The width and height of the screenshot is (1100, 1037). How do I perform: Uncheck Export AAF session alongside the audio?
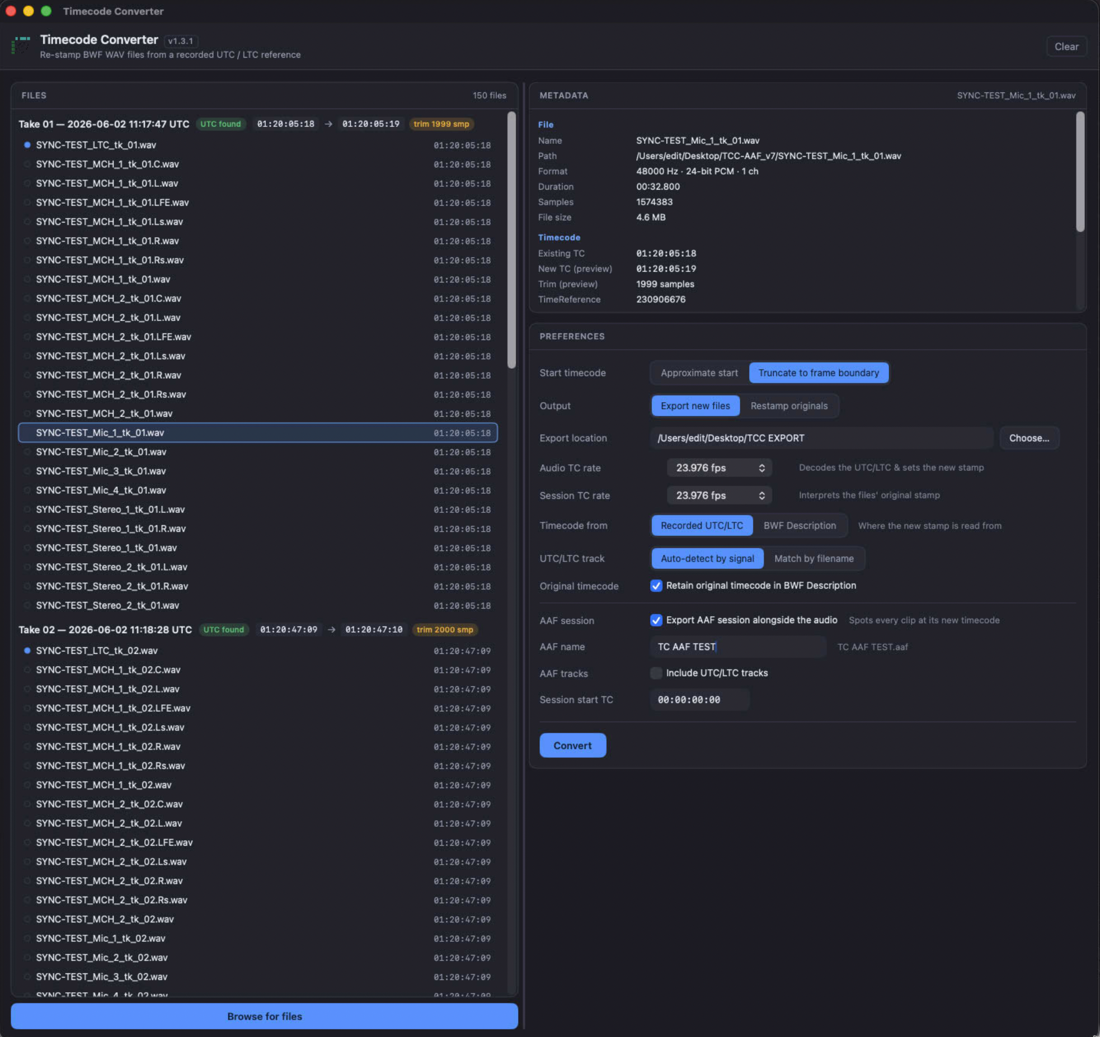(x=656, y=620)
